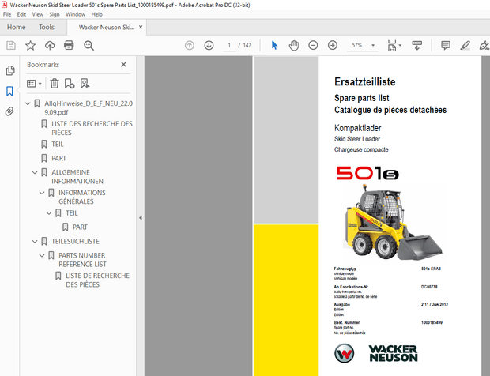Close the Wacker Neuson document tab
The width and height of the screenshot is (490, 376).
click(x=141, y=27)
